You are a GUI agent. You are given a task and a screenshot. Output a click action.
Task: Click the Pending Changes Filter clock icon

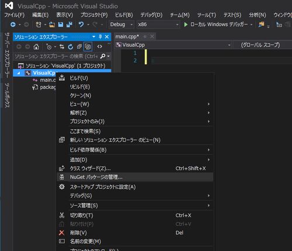[48, 47]
